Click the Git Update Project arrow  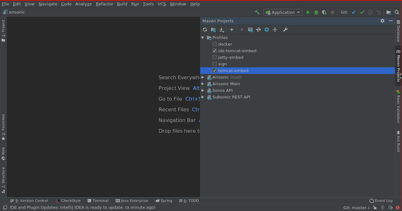(354, 12)
